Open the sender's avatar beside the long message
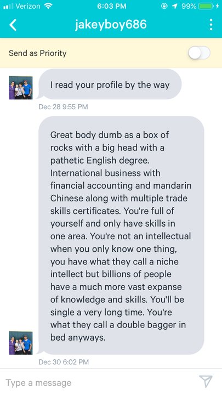This screenshot has height=395, width=222. click(21, 343)
